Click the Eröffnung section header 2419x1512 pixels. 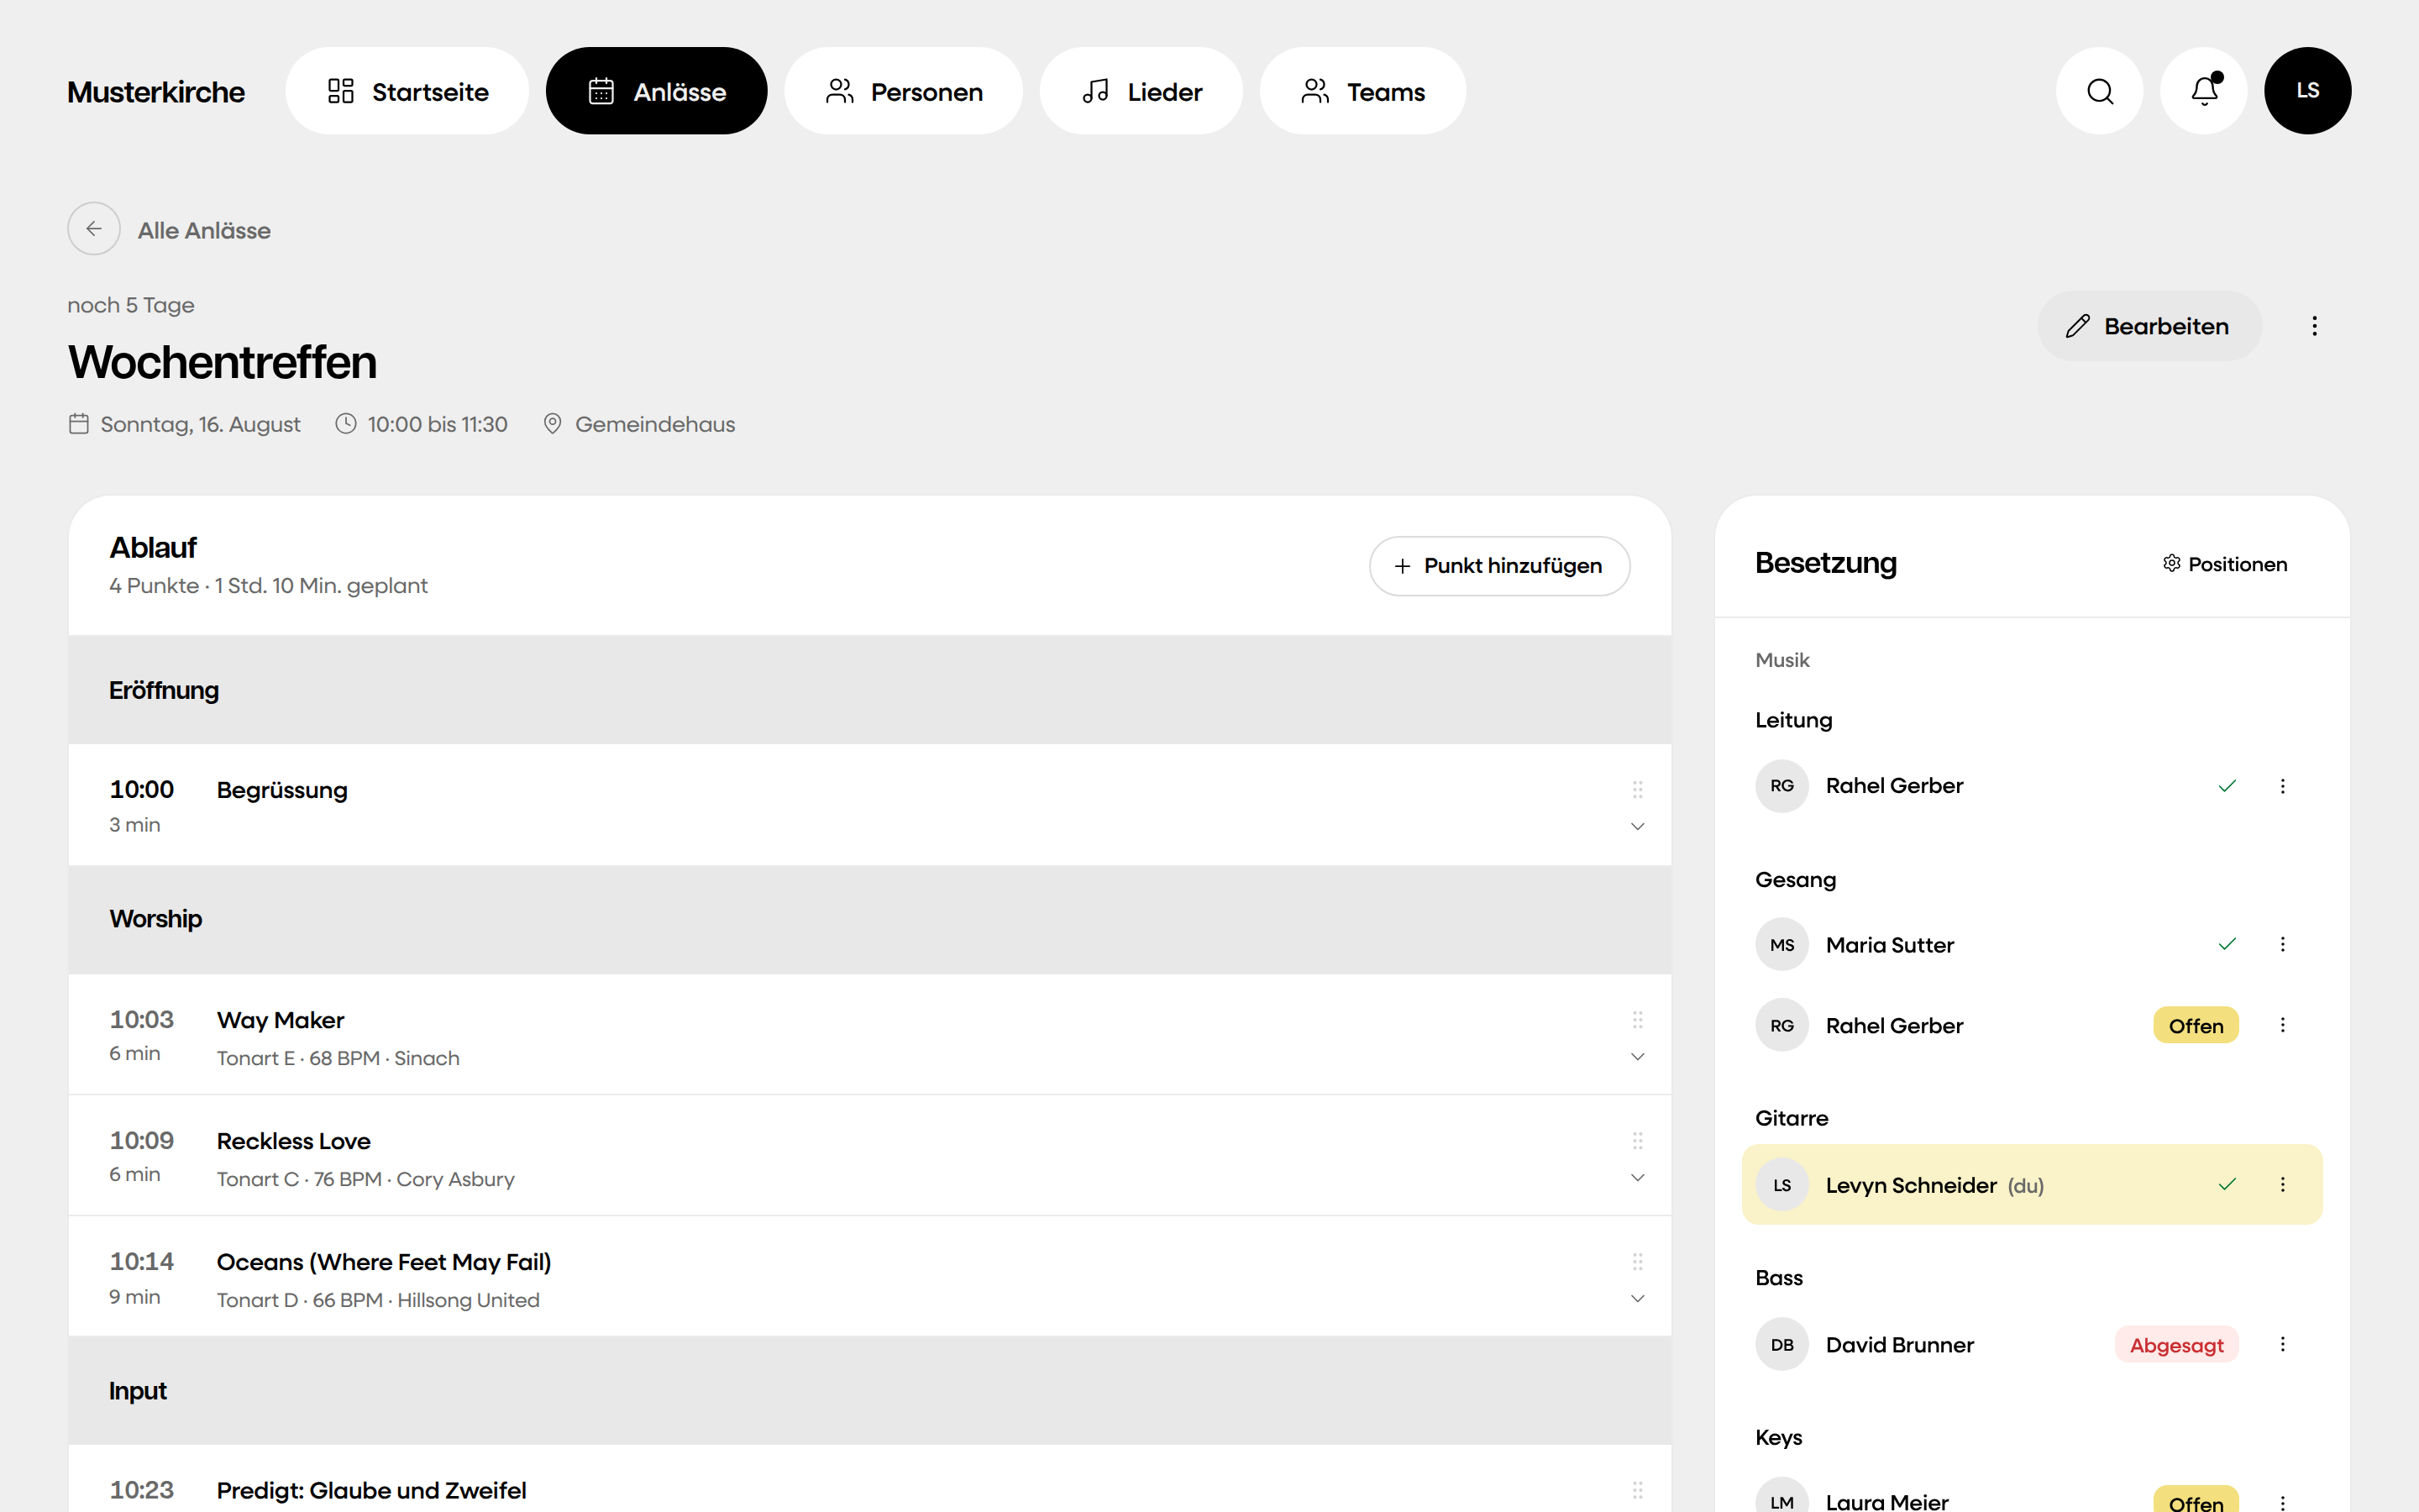[869, 690]
